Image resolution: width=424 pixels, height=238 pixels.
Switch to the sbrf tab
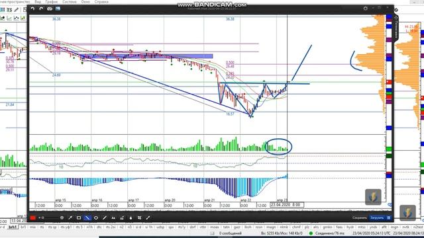[192, 227]
